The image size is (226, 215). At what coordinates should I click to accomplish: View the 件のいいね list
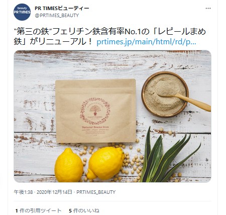[84, 210]
